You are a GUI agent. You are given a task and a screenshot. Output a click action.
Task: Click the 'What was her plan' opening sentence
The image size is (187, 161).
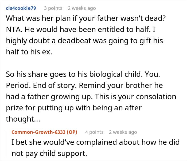[x=86, y=18]
